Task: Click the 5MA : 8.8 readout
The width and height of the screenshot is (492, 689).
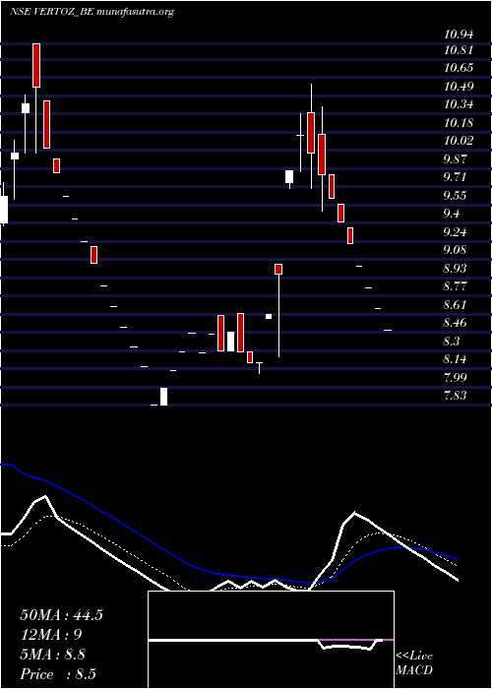Action: (53, 655)
